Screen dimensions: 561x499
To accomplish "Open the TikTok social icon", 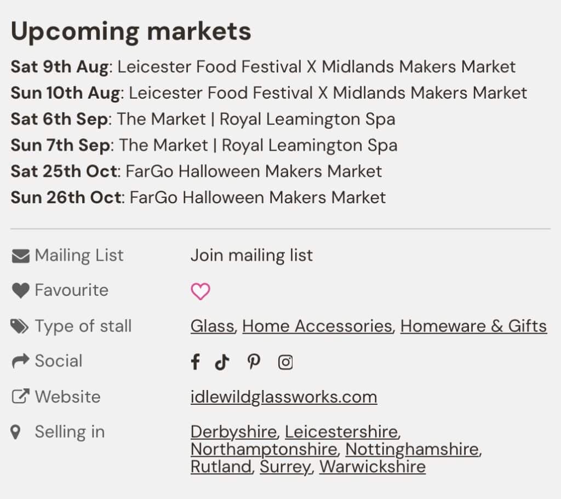I will point(222,362).
